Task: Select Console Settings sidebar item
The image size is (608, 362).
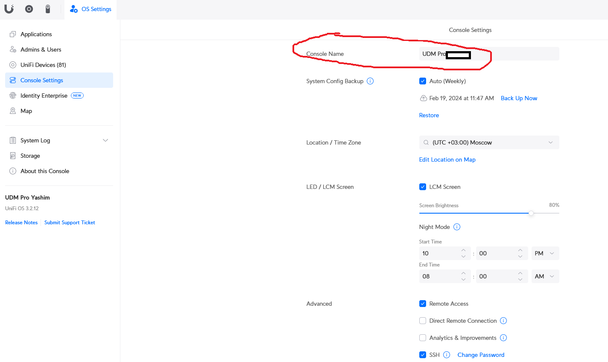Action: point(59,80)
